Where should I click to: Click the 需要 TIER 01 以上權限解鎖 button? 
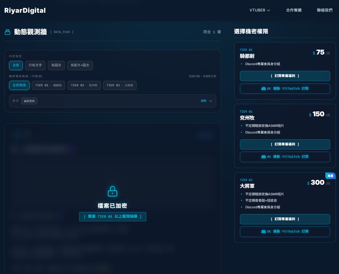[x=113, y=216]
